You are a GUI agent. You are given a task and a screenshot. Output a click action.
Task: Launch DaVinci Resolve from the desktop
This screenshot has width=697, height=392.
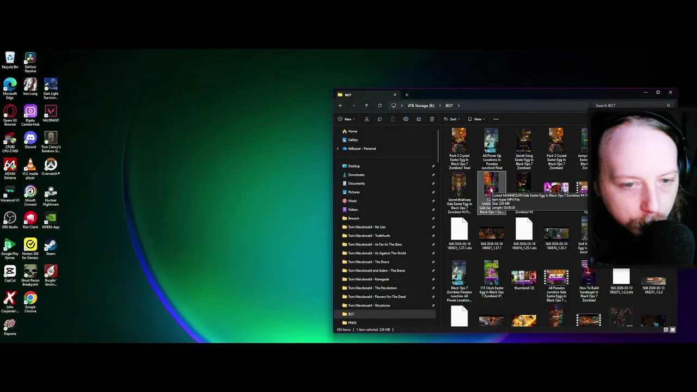[30, 62]
